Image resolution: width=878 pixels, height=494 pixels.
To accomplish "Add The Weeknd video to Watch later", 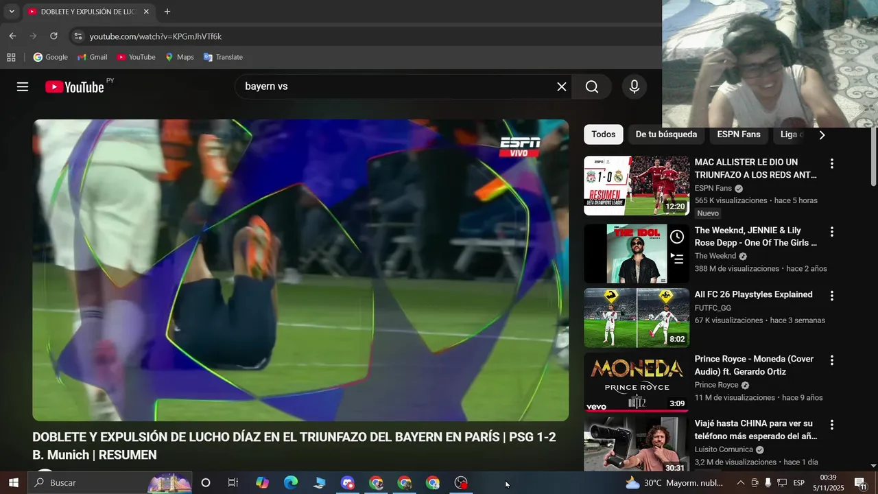I will click(x=677, y=237).
